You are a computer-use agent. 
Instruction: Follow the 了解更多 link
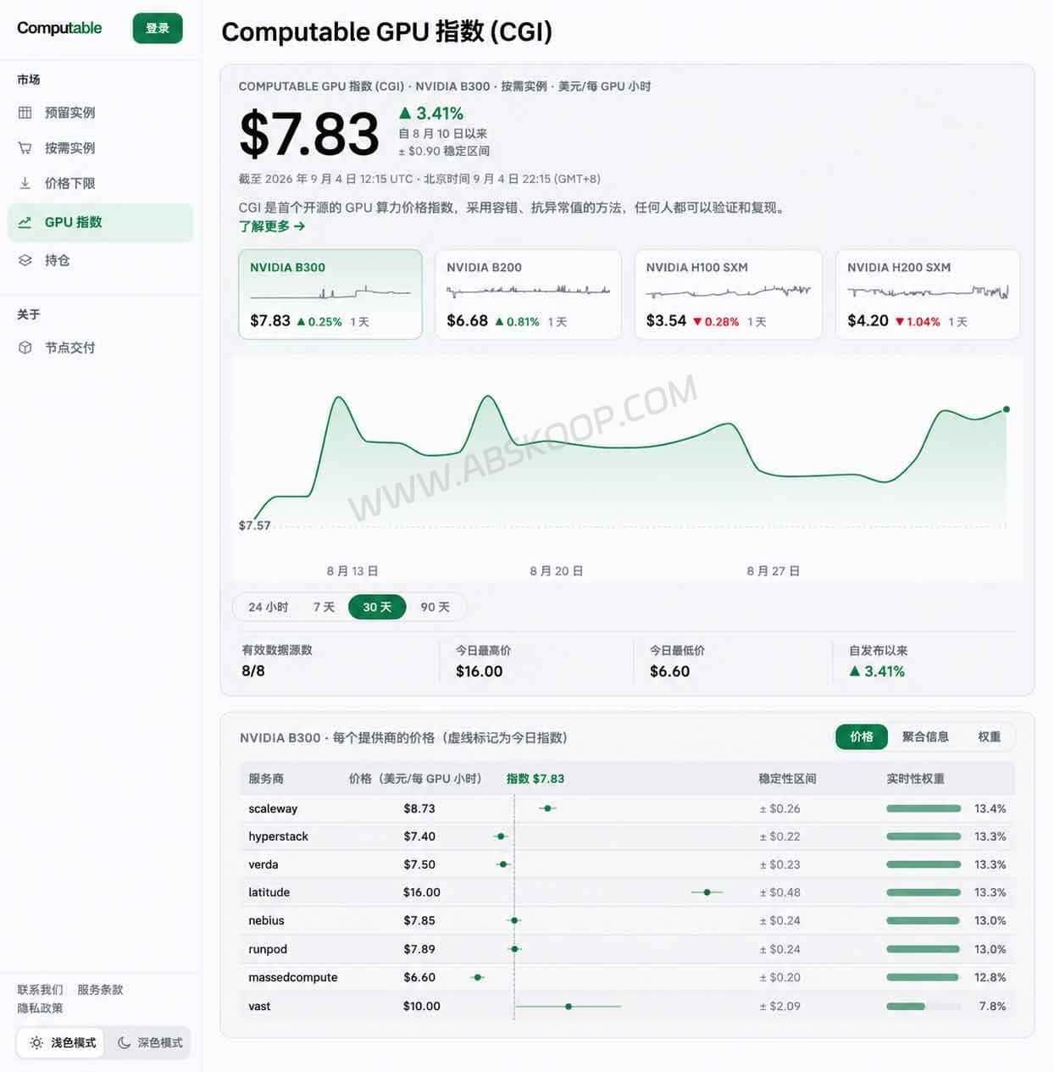(x=271, y=226)
